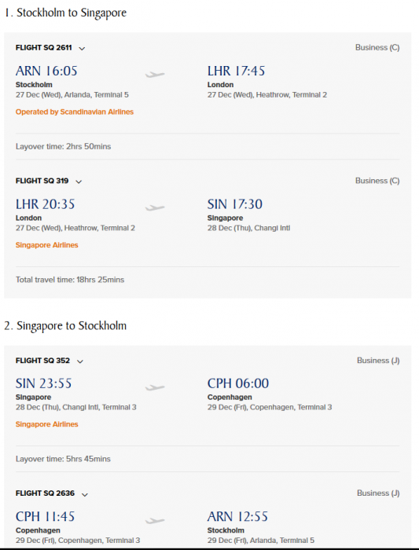Screen dimensions: 419x550
Task: Select the FLIGHT SQ 2611 heading
Action: (43, 48)
